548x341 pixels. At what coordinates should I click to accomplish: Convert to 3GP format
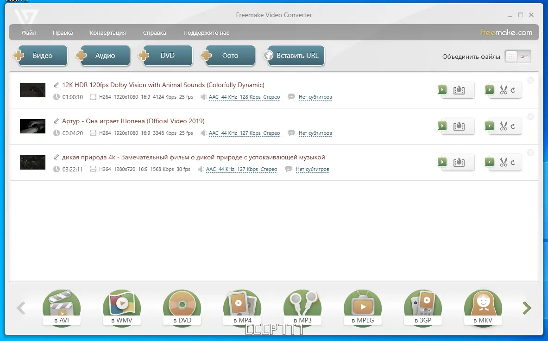[x=423, y=308]
